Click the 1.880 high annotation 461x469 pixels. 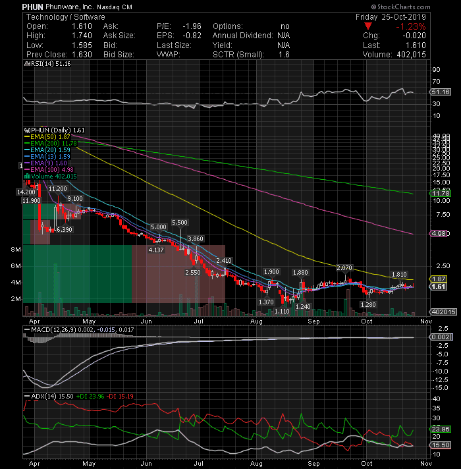click(x=300, y=273)
